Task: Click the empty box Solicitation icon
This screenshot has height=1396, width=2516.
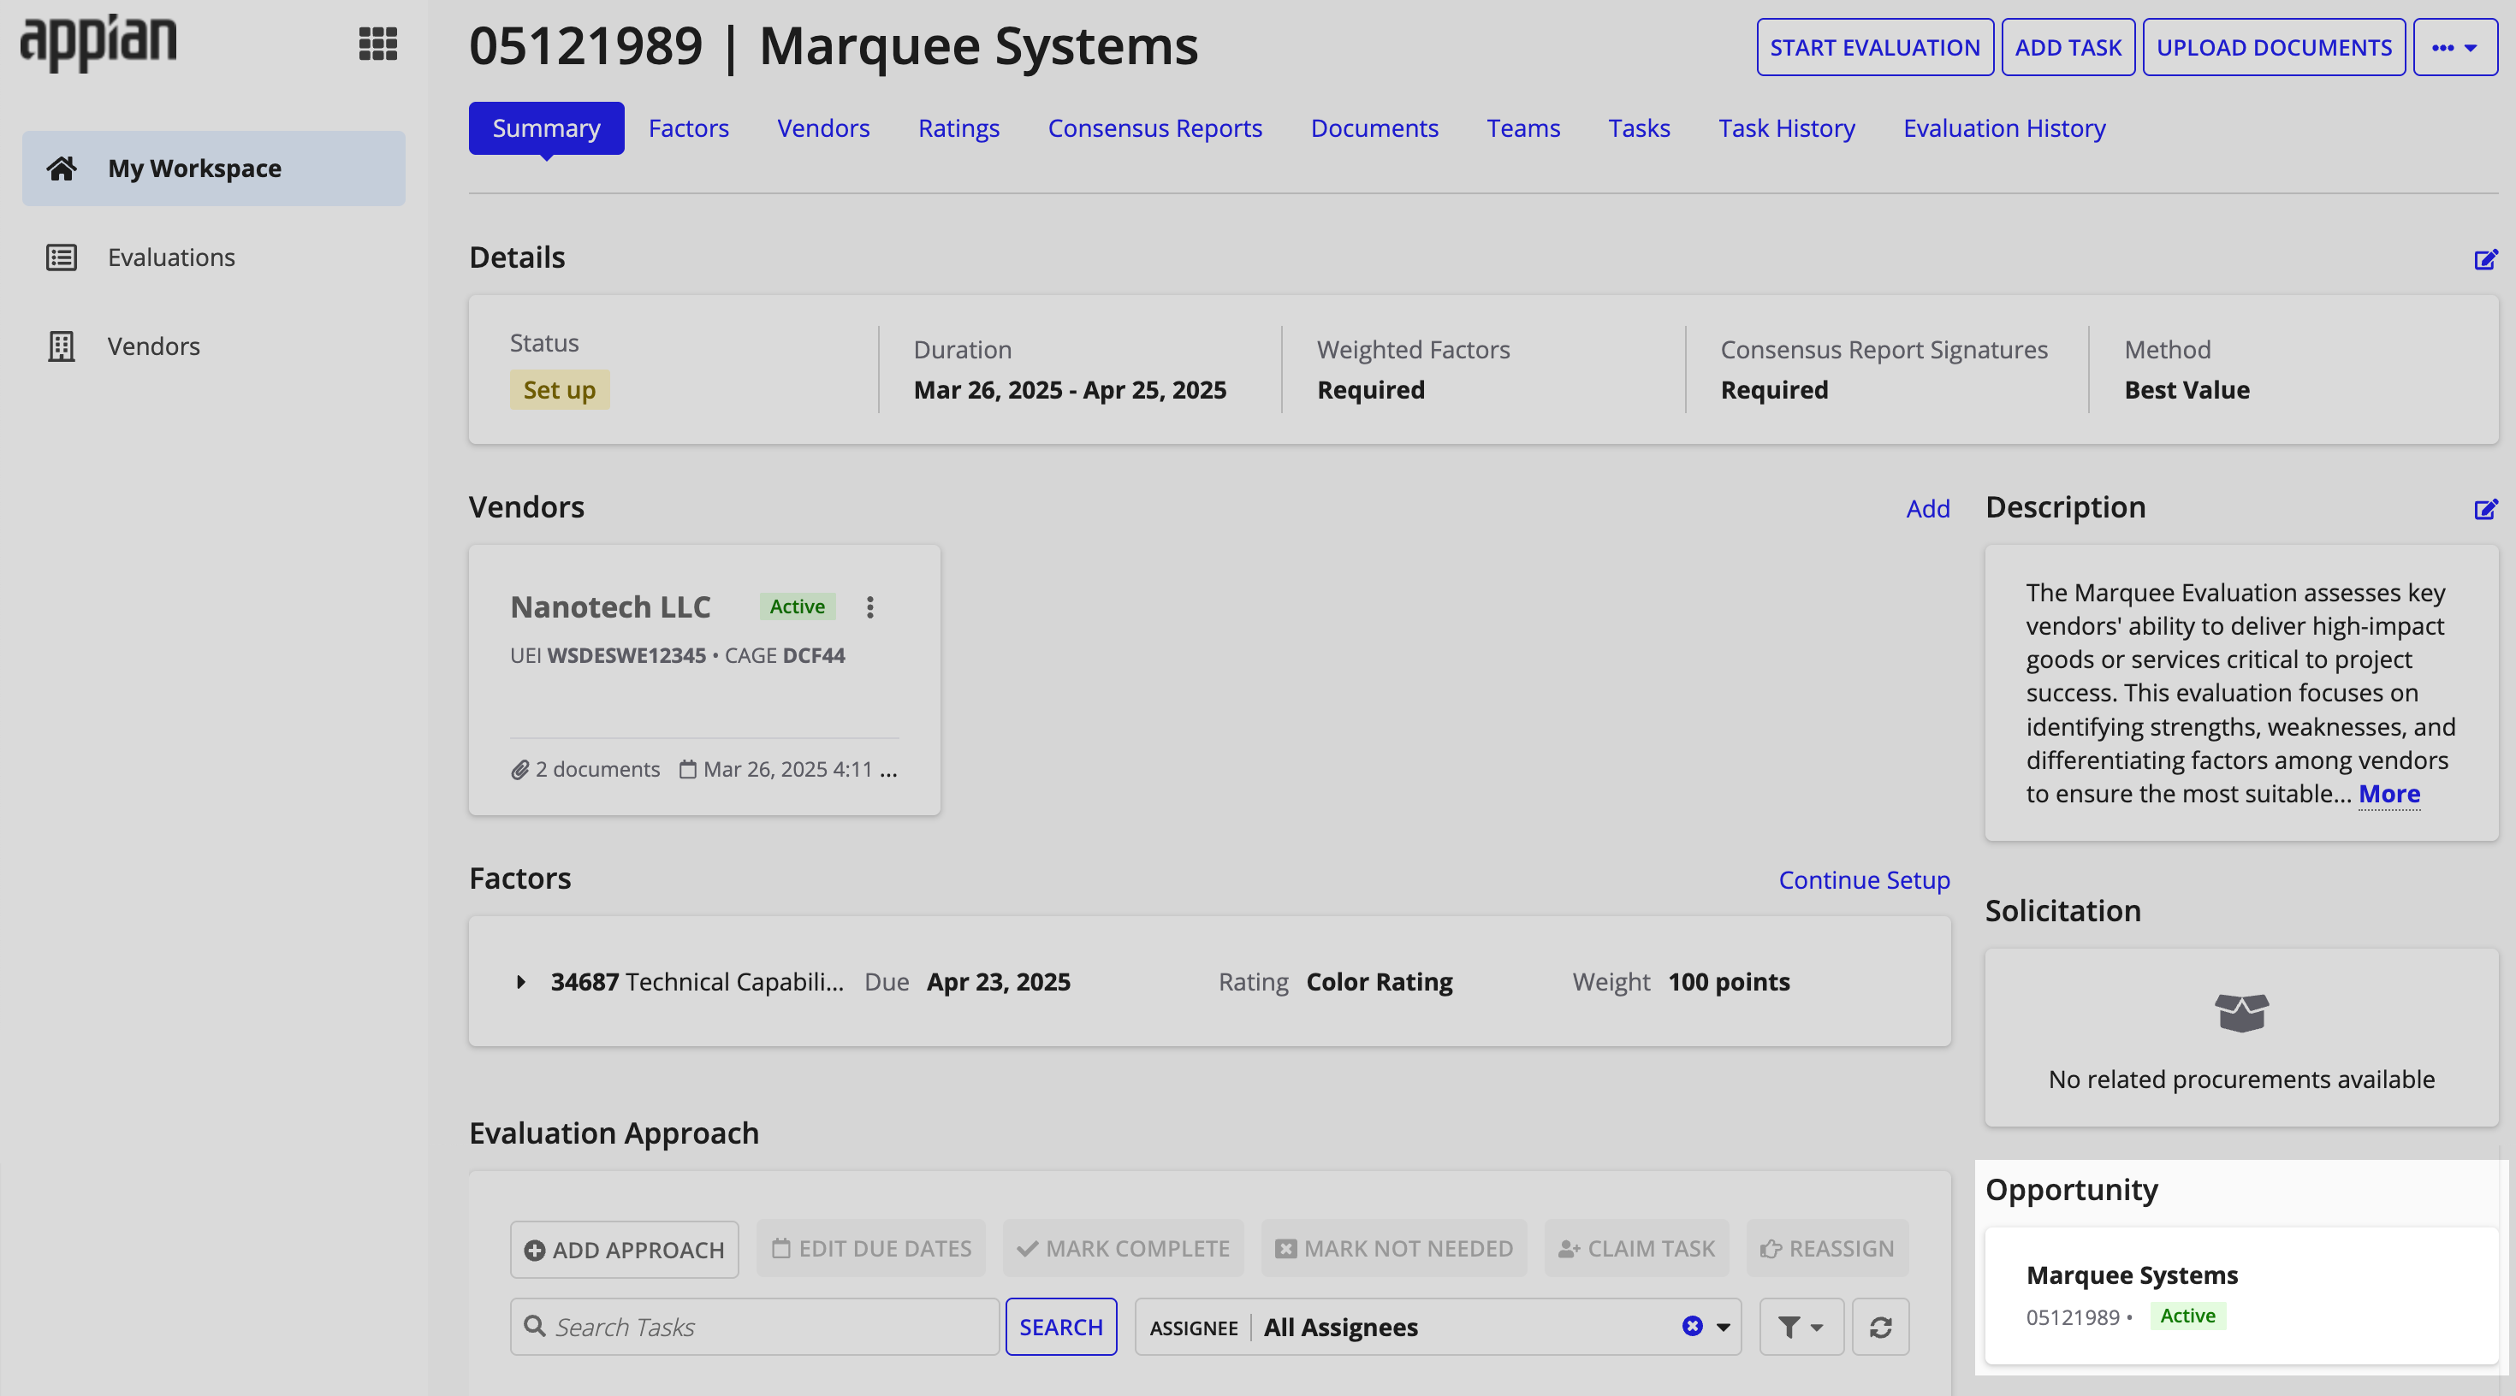Action: (x=2241, y=1012)
